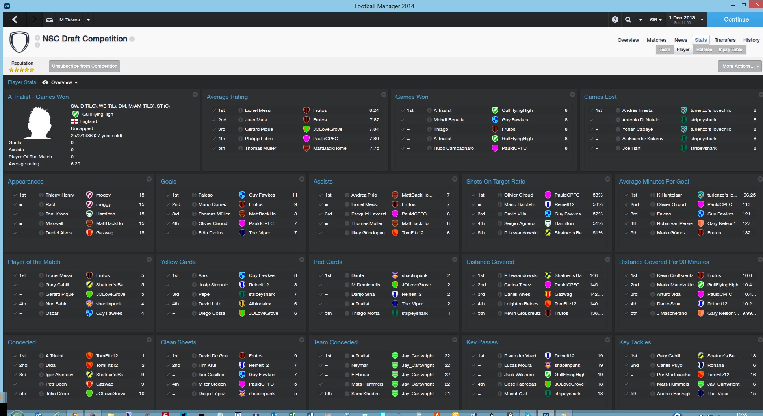
Task: Click the Shots On Target Ratio panel title
Action: point(496,182)
